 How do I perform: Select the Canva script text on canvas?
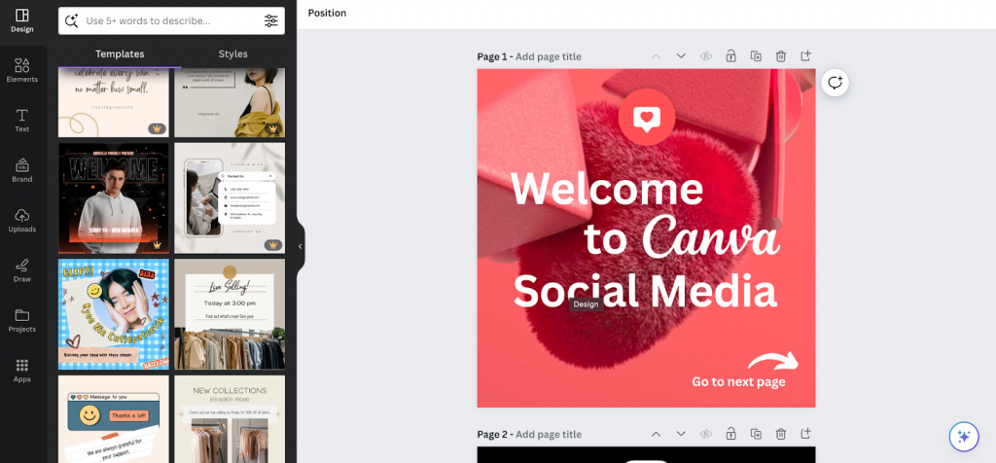pyautogui.click(x=711, y=237)
